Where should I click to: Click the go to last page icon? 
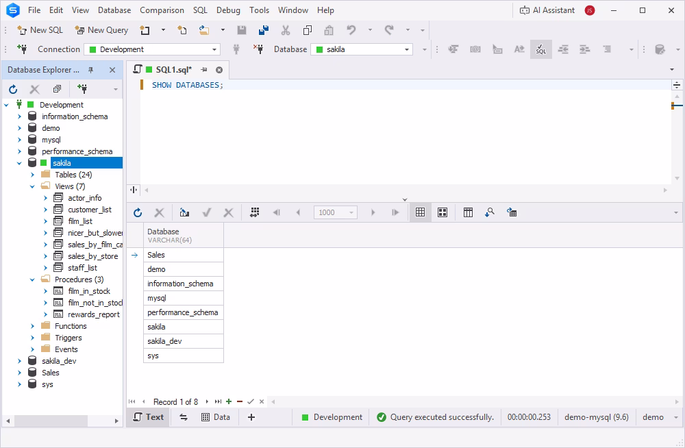click(395, 212)
